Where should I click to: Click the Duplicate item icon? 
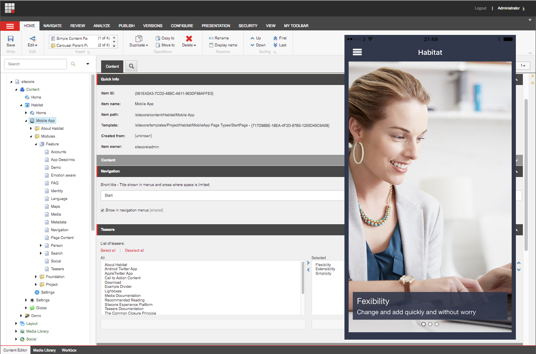[x=139, y=38]
